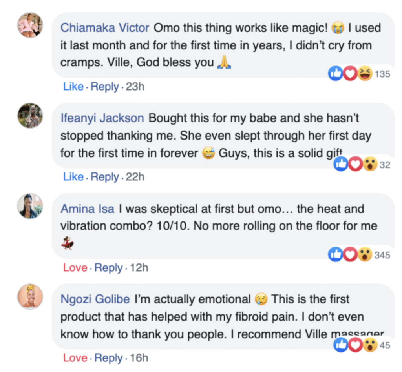Click Ifeanyi Jackson's profile avatar

[x=30, y=116]
